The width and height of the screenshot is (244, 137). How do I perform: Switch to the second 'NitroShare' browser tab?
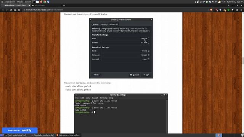[40, 5]
